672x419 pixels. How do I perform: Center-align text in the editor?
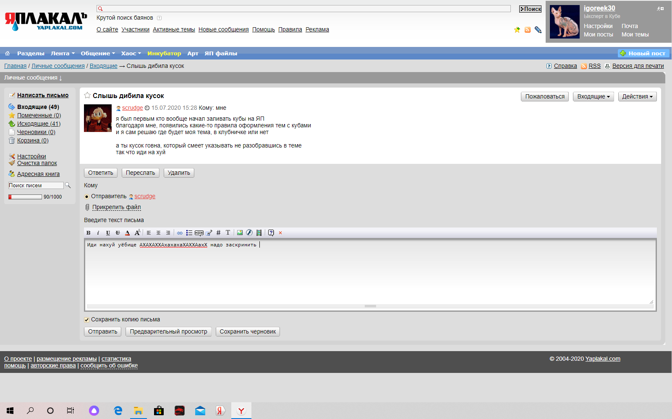coord(158,233)
